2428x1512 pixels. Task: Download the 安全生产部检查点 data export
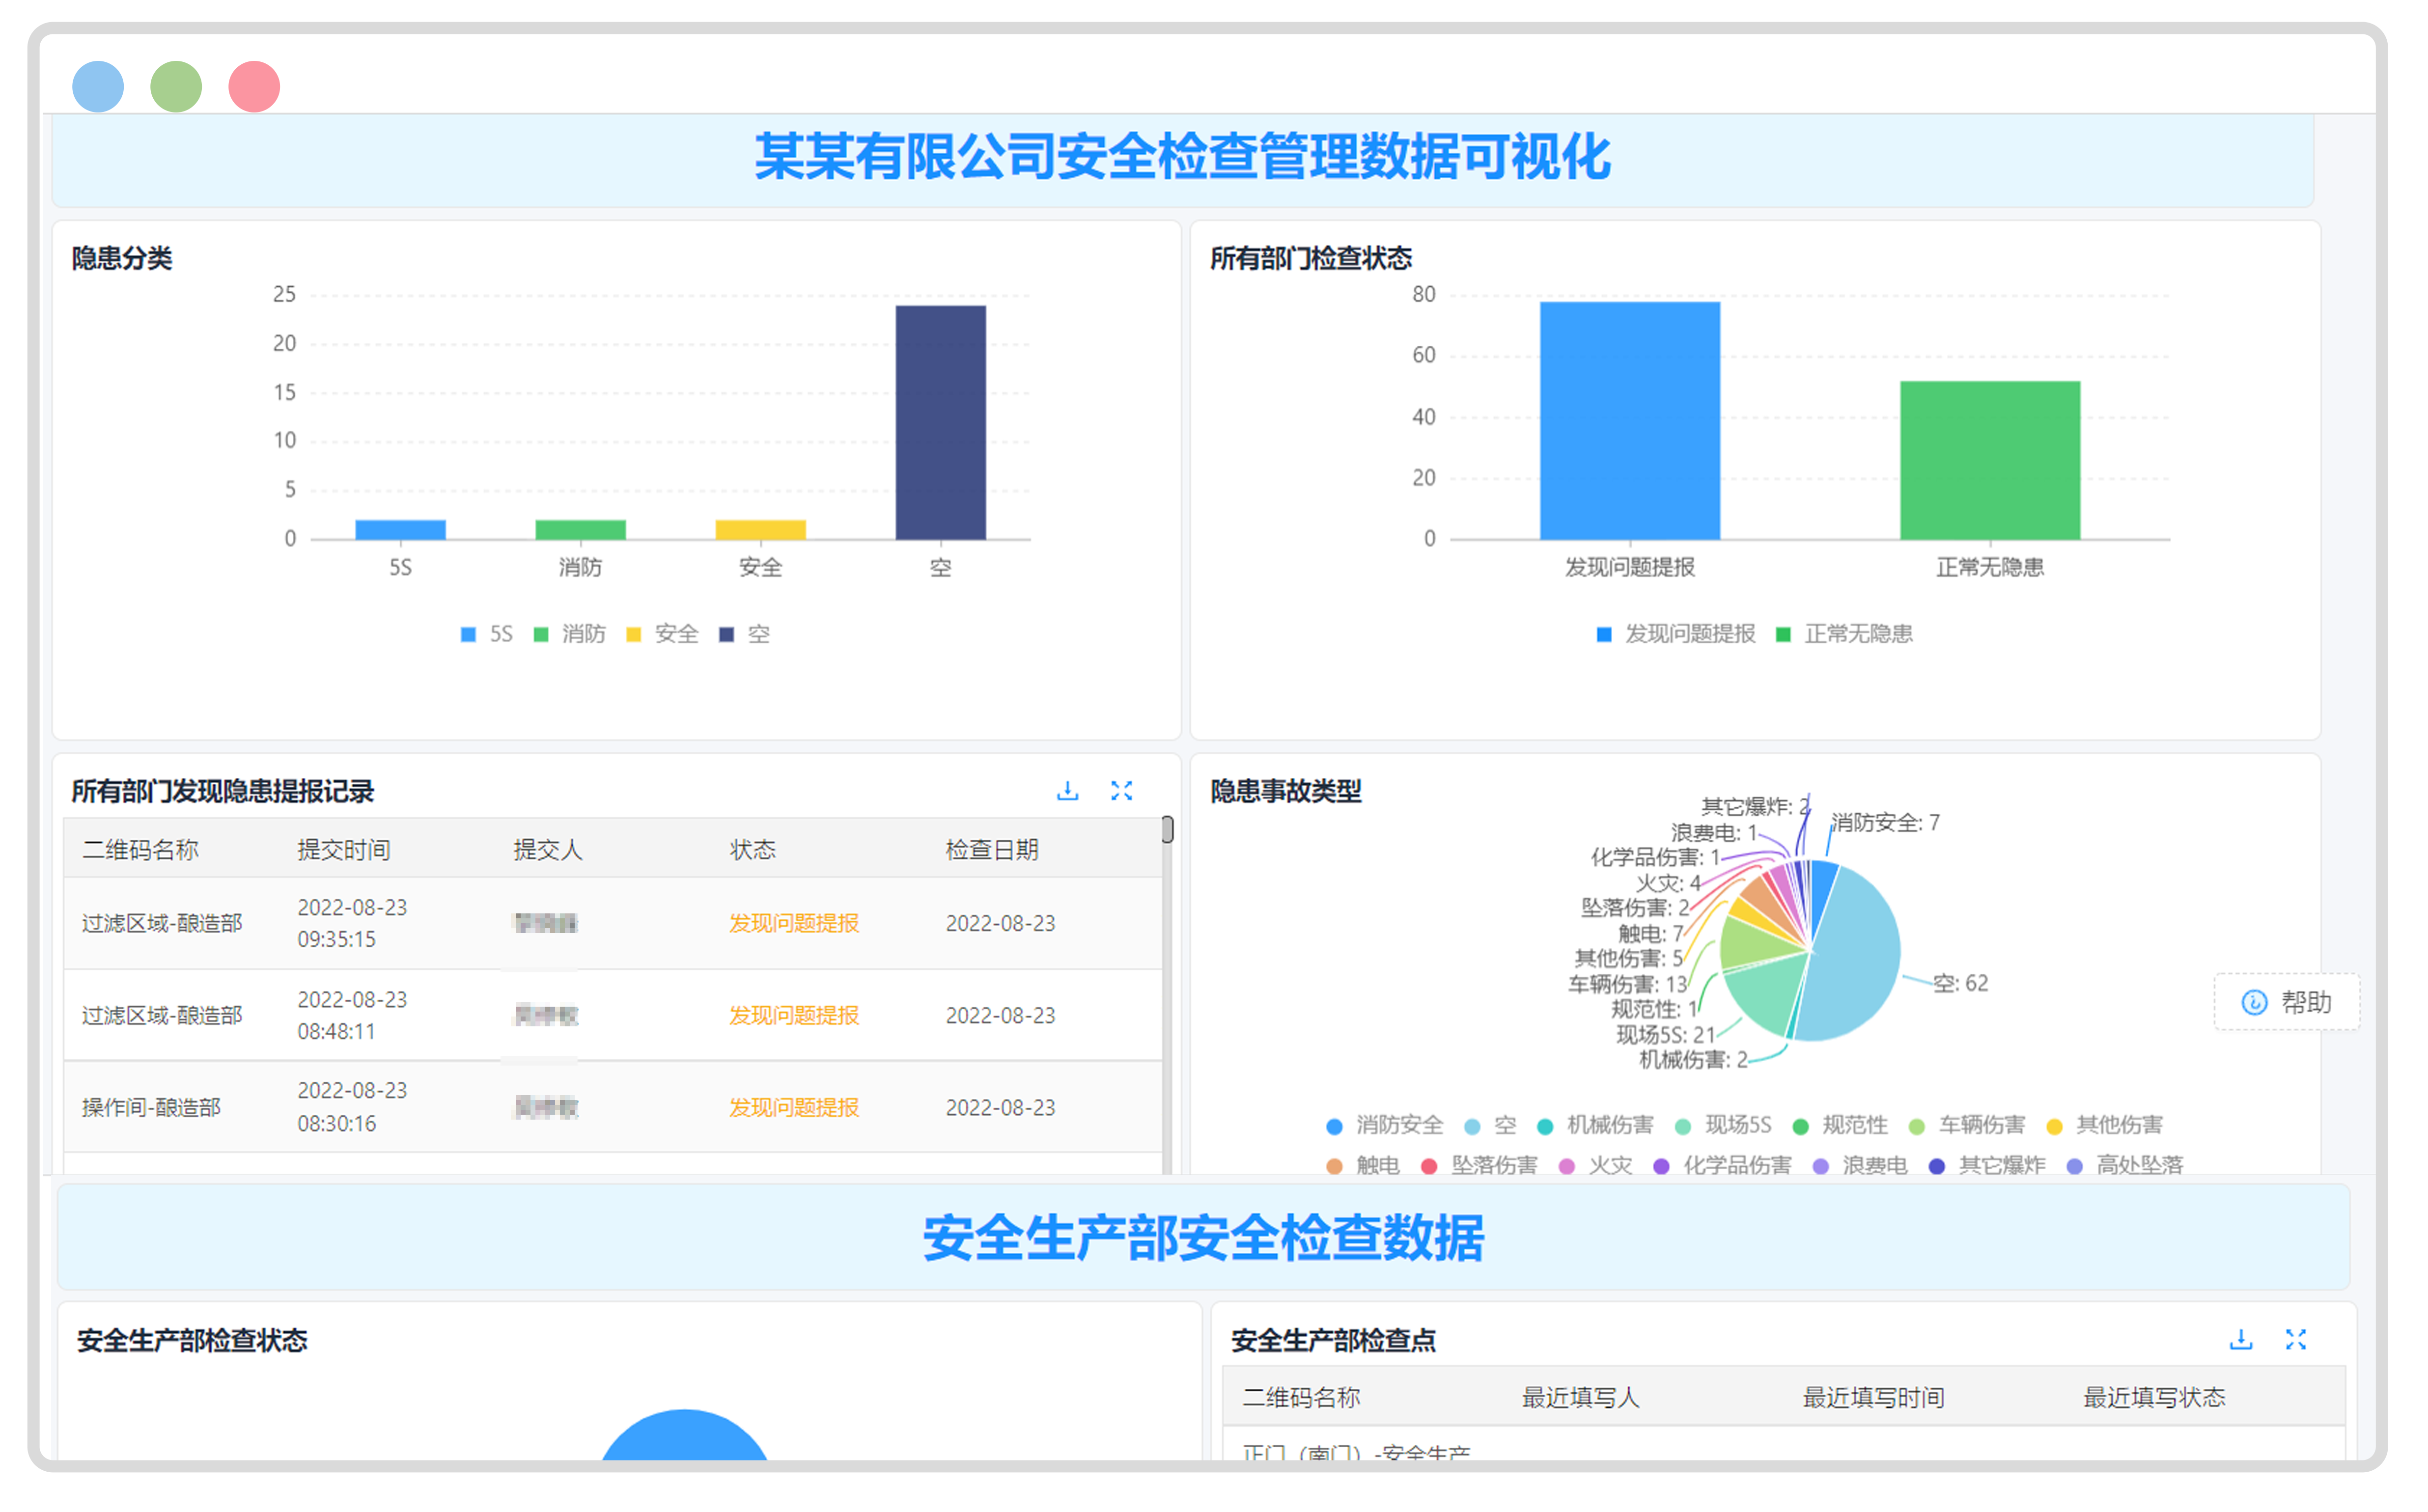tap(2240, 1339)
